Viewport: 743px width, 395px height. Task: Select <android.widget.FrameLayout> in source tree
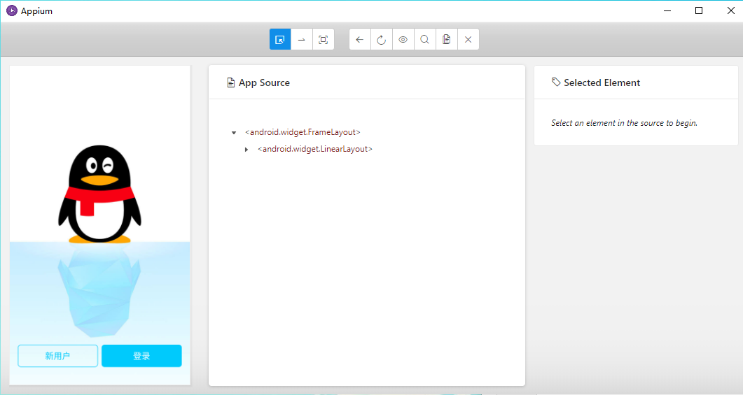(x=303, y=132)
